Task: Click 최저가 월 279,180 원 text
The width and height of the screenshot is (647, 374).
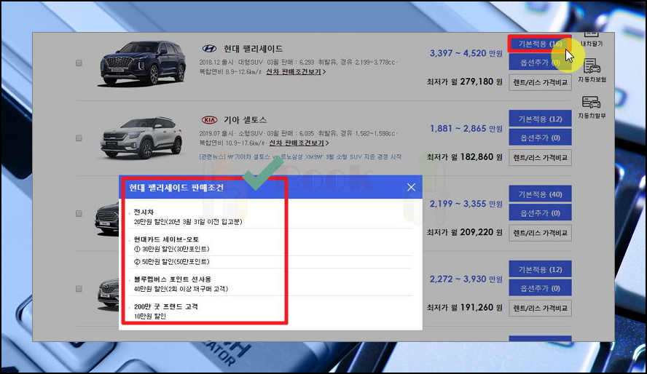Action: pyautogui.click(x=465, y=81)
